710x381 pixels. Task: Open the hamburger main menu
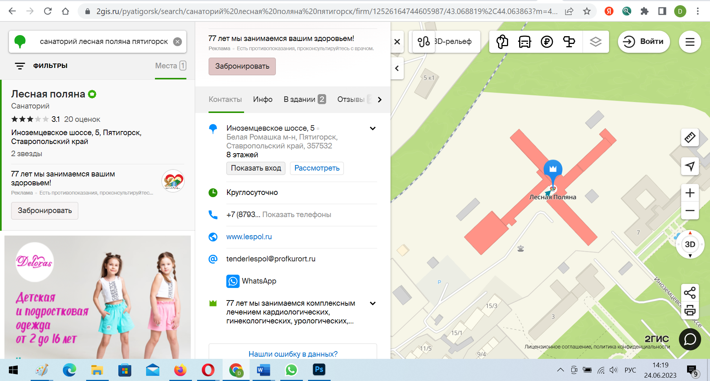tap(690, 42)
